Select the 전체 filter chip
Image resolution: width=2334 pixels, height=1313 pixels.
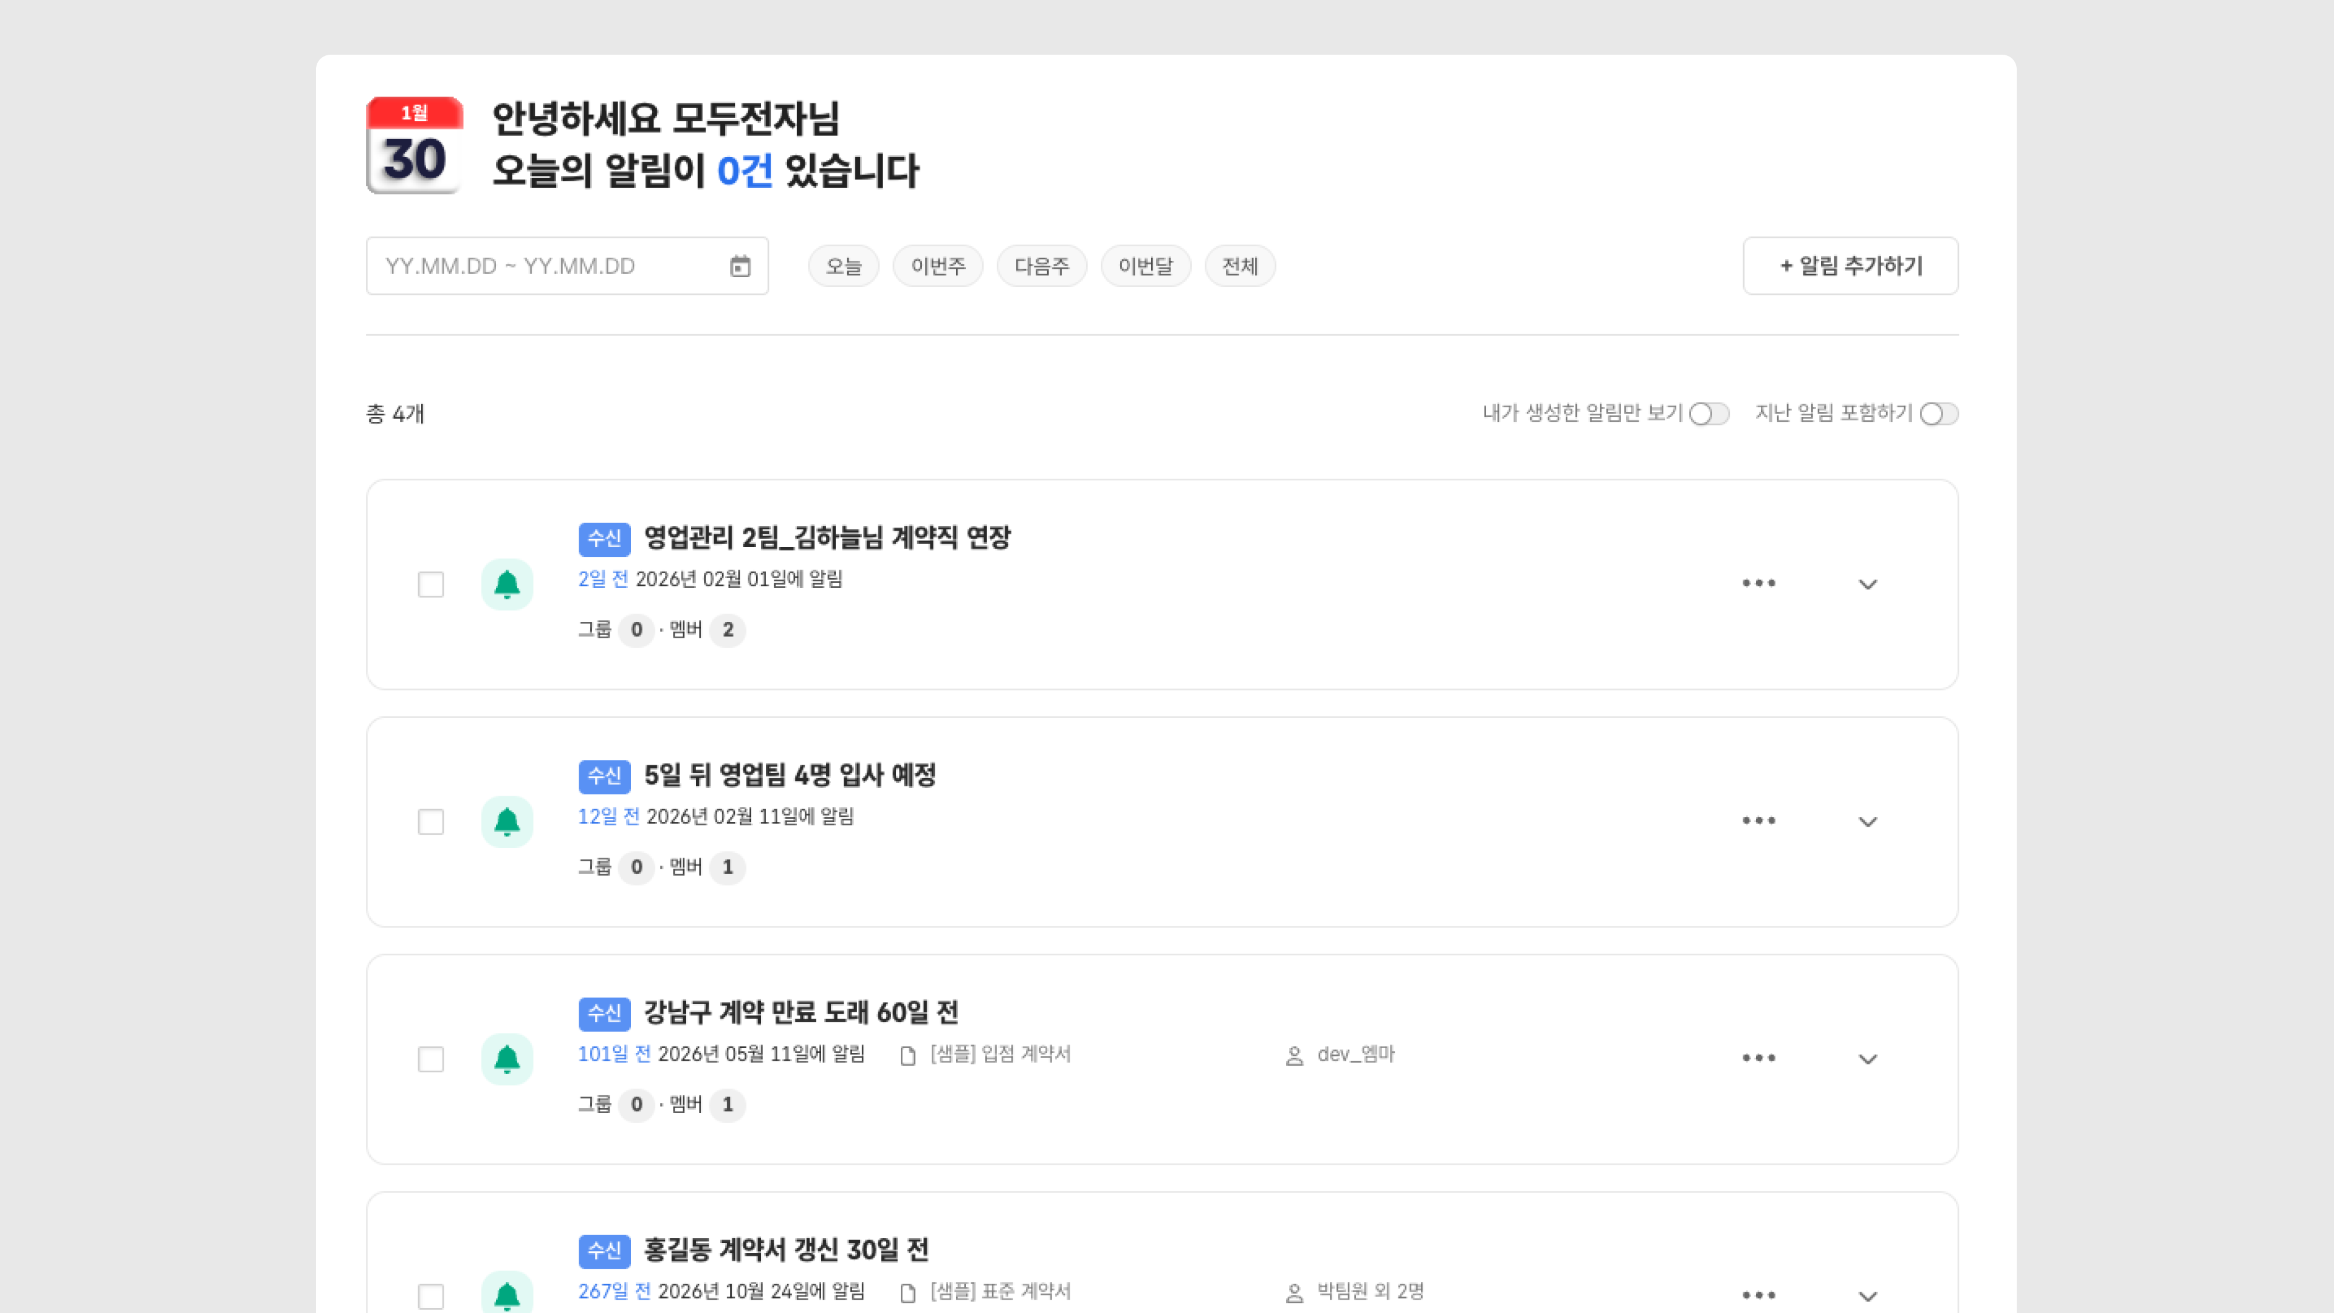pyautogui.click(x=1239, y=266)
